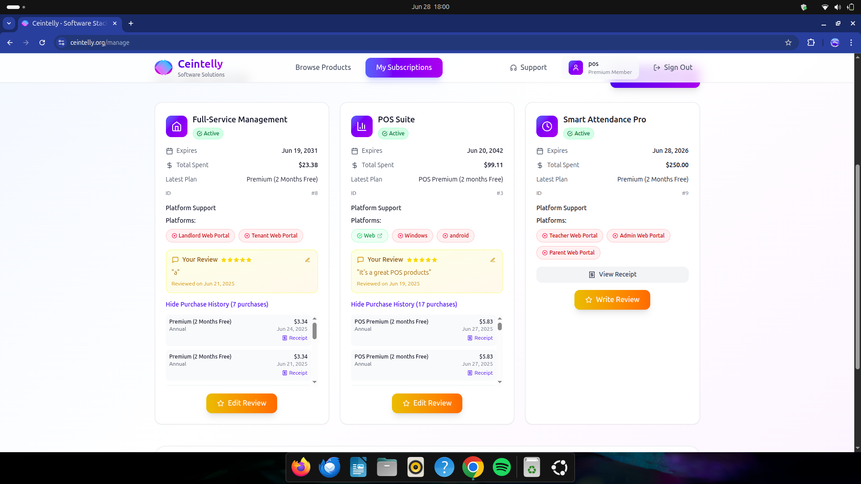This screenshot has width=861, height=484.
Task: Click the POS Suite chart icon
Action: click(362, 126)
